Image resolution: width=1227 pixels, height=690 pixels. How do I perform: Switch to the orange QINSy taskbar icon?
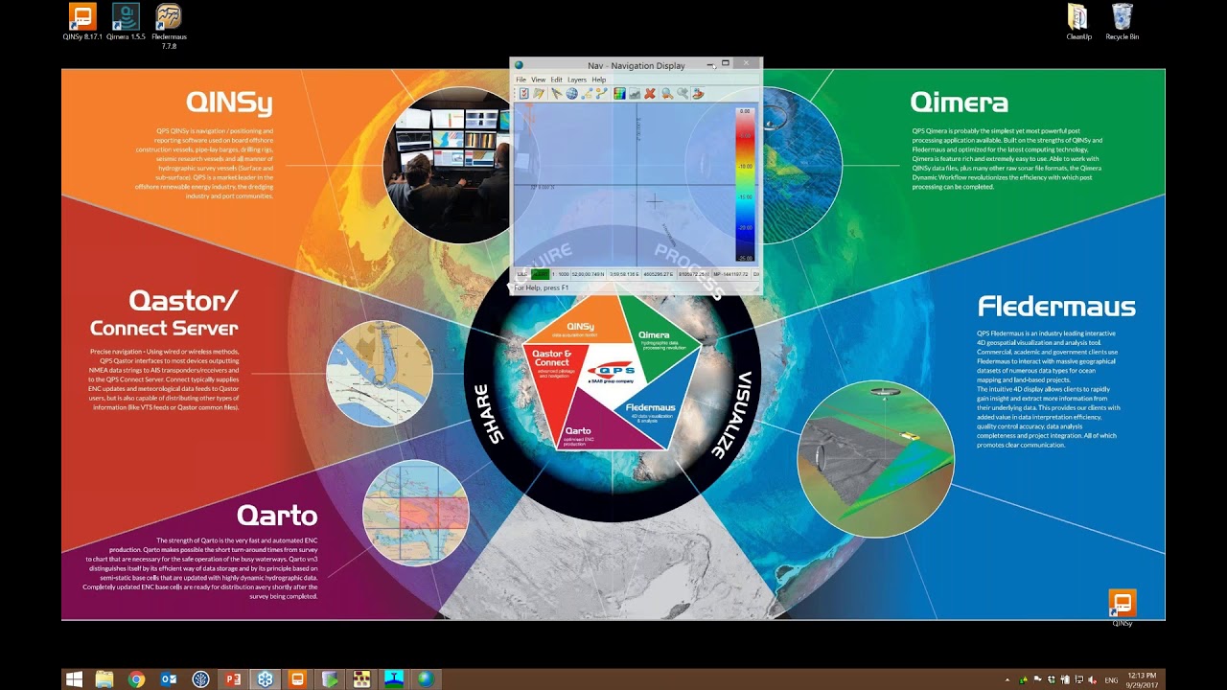[x=297, y=679]
